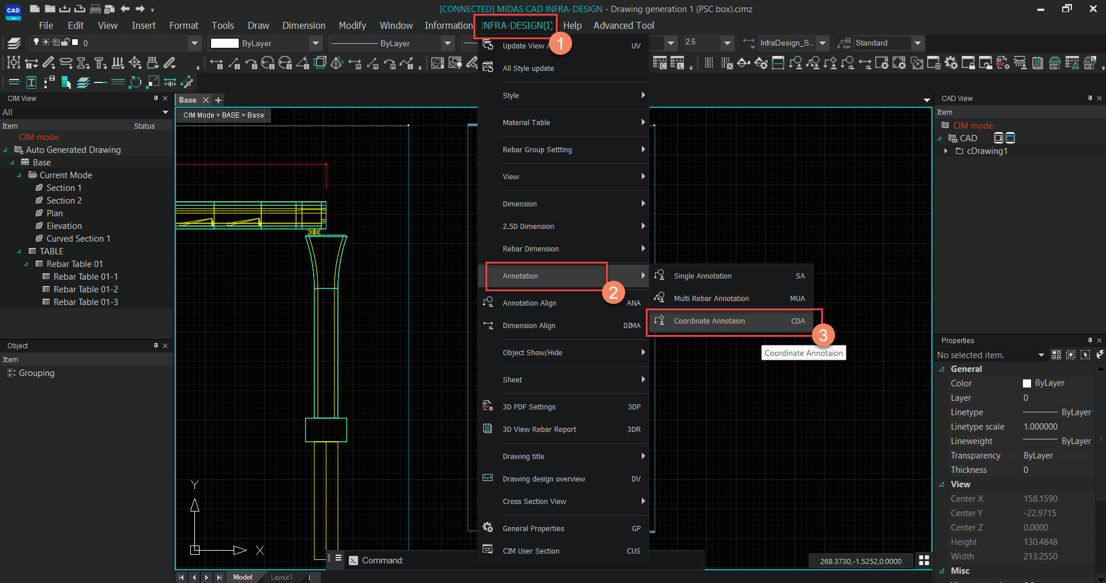Click the 3D report notebook toolbar icon

[1037, 63]
